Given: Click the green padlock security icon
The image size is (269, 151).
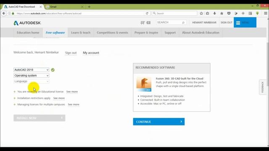Looking at the screenshot, I should click(13, 13).
